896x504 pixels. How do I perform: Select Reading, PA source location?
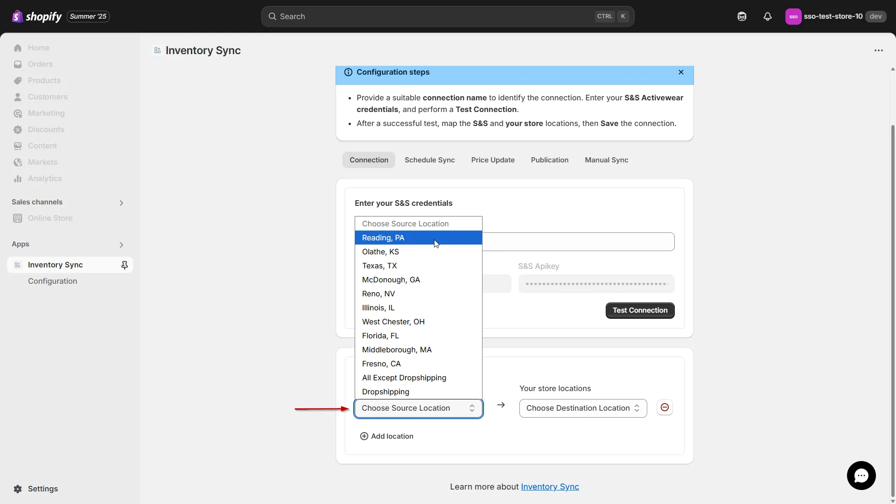[x=419, y=238]
